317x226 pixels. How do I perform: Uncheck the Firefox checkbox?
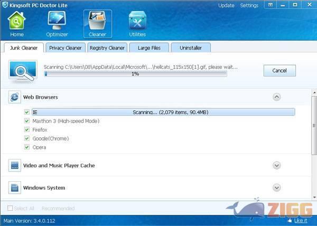tap(27, 129)
